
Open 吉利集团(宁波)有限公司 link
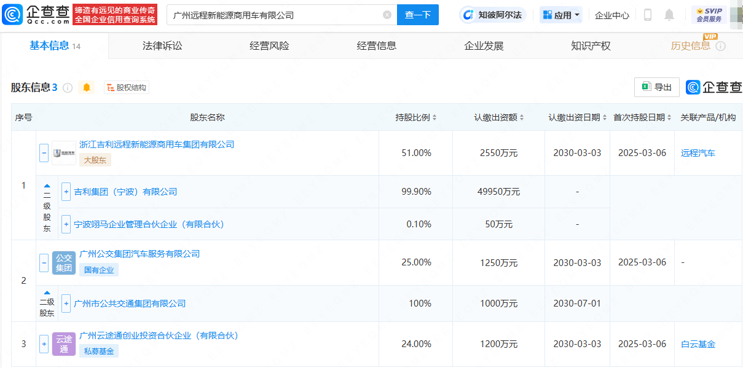[x=125, y=192]
